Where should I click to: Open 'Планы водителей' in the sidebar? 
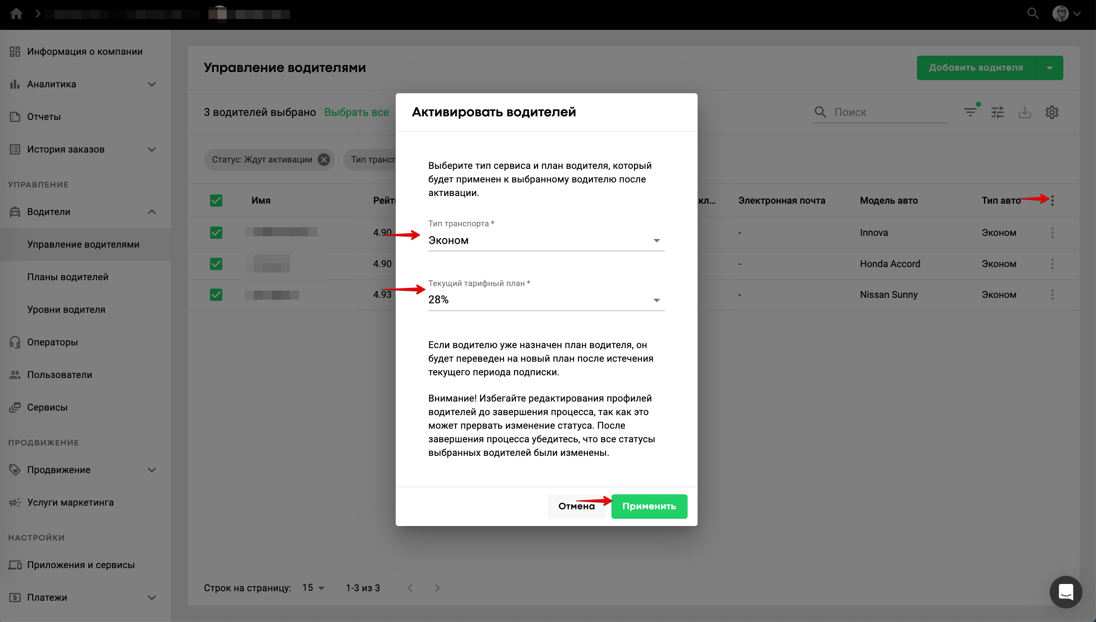(x=68, y=277)
